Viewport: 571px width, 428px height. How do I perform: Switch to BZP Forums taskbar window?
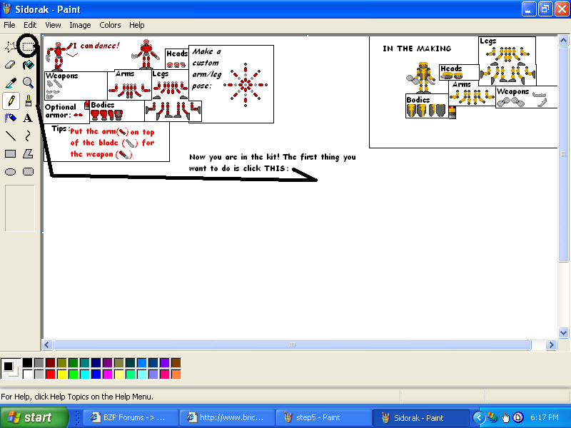coord(131,417)
